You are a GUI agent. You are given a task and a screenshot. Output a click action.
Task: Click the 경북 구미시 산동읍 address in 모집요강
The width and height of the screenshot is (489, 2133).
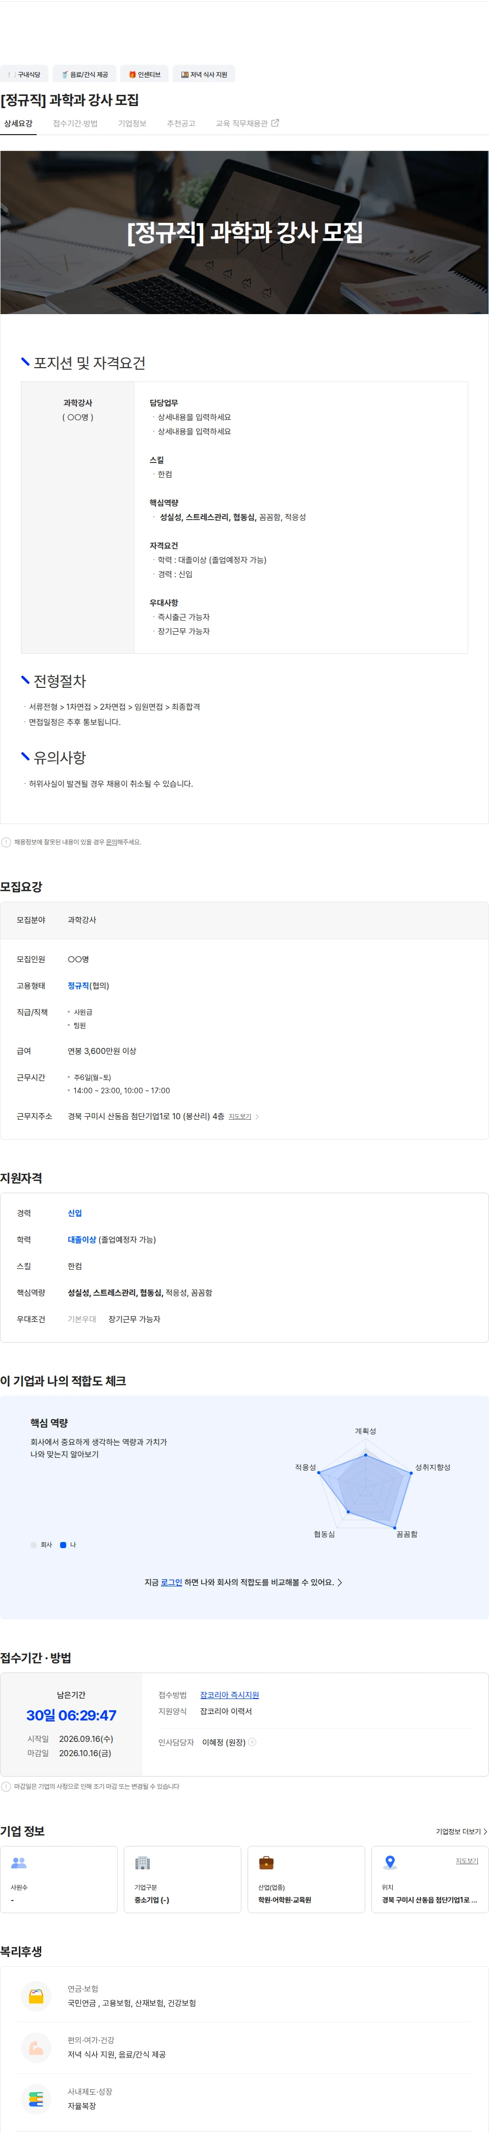[146, 1117]
